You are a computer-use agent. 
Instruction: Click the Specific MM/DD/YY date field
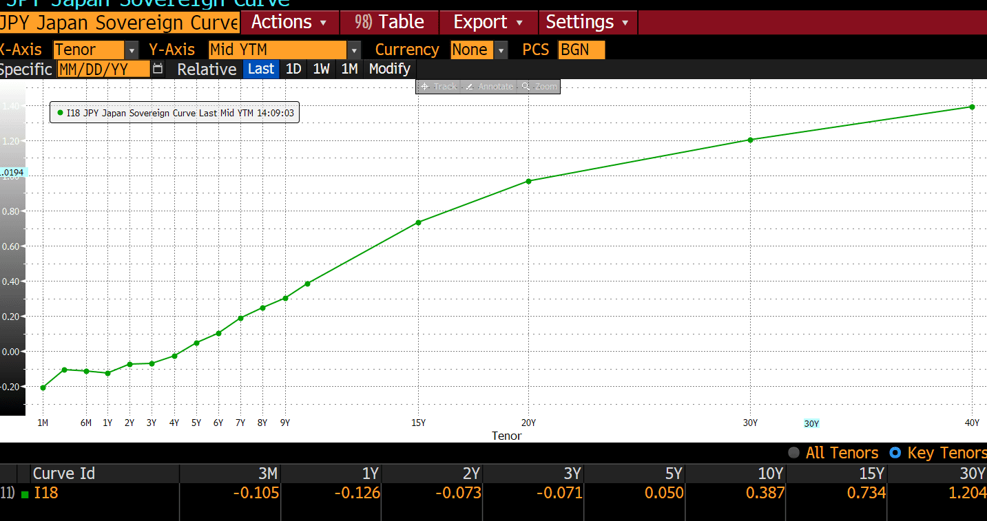pyautogui.click(x=103, y=69)
